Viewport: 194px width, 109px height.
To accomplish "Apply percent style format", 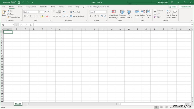I will pos(95,16).
